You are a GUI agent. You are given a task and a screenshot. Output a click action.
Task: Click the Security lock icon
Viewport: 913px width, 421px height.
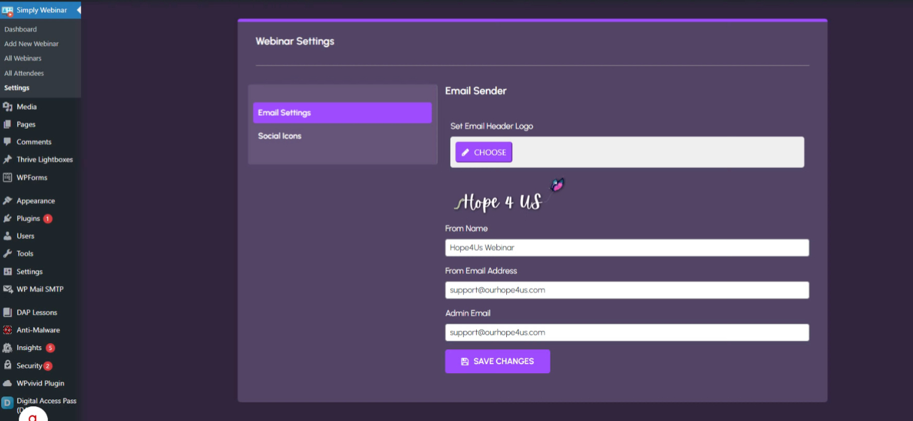point(7,365)
